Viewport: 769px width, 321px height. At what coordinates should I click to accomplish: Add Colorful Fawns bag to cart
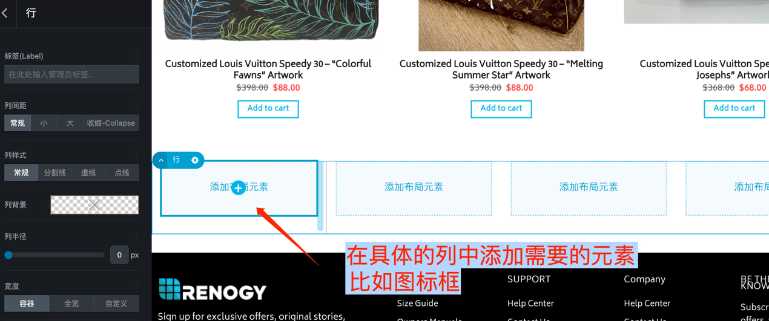tap(268, 109)
